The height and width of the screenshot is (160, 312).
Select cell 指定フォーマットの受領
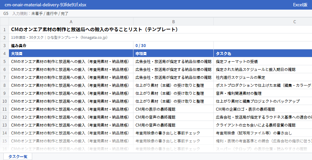[263, 62]
